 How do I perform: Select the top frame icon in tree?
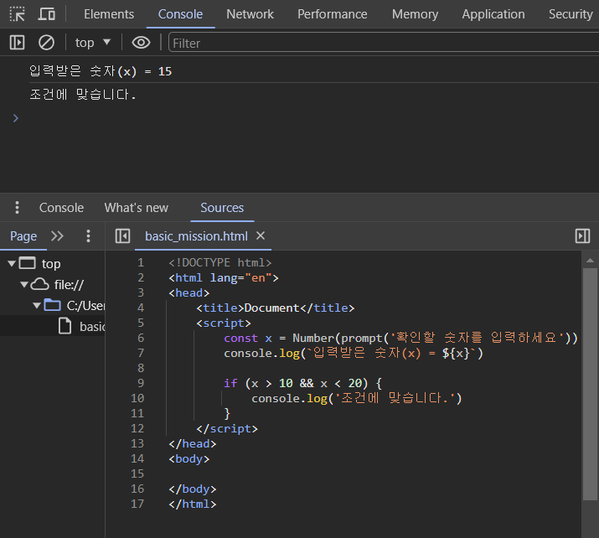pyautogui.click(x=28, y=263)
